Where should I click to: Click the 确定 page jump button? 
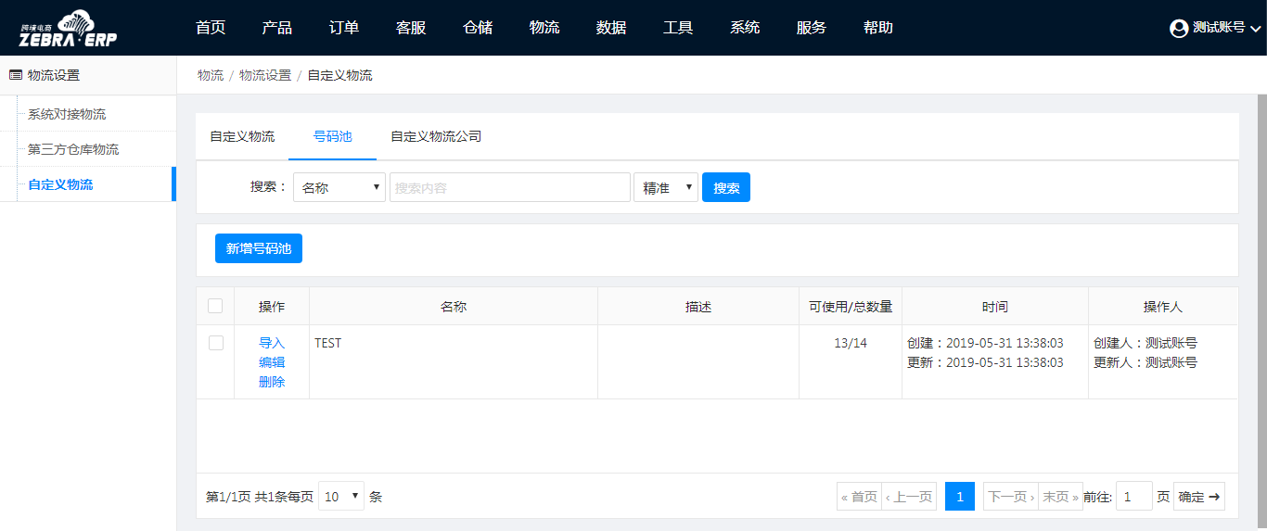pos(1199,497)
